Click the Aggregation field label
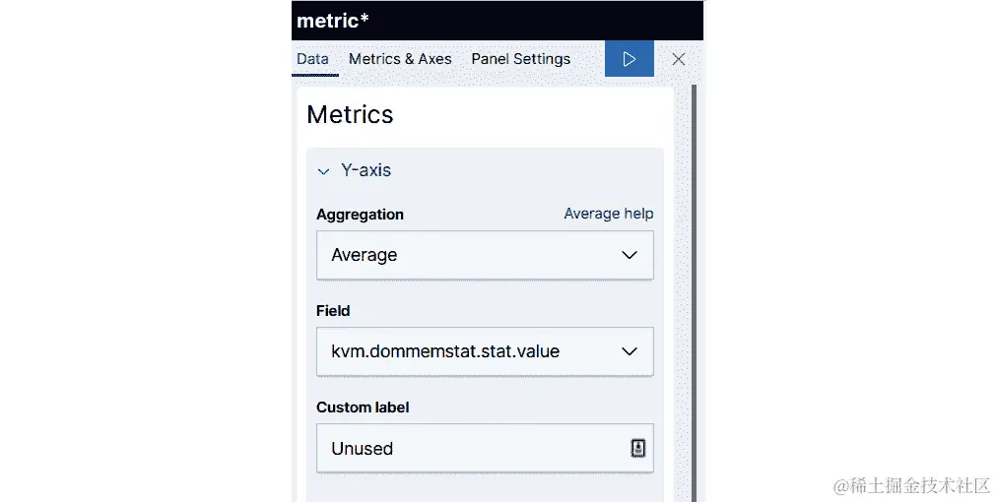Viewport: 997px width, 502px height. pos(360,215)
